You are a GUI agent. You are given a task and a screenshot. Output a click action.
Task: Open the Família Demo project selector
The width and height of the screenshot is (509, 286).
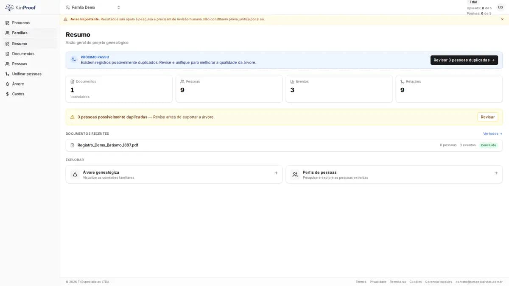tap(93, 8)
